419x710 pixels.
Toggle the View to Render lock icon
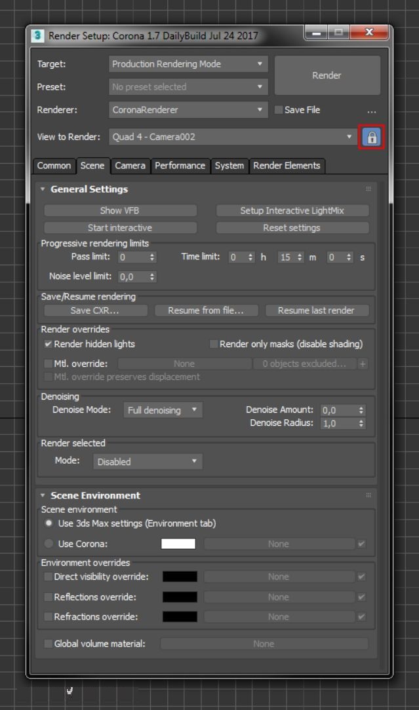tap(371, 137)
